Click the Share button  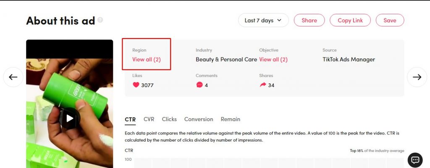pos(309,20)
